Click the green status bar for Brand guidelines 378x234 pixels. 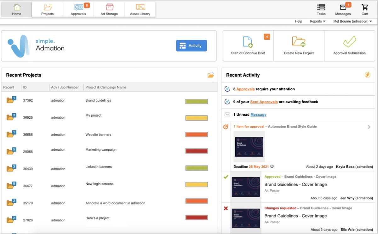[x=197, y=101]
